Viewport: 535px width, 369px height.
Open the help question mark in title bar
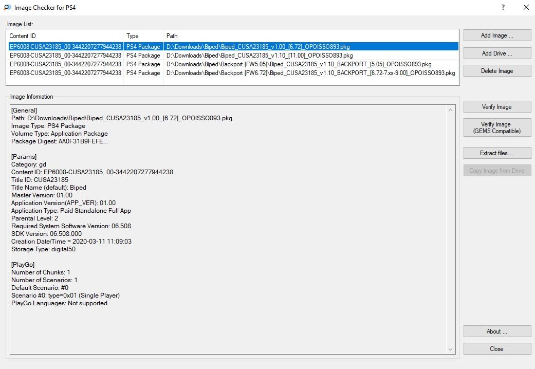coord(503,7)
